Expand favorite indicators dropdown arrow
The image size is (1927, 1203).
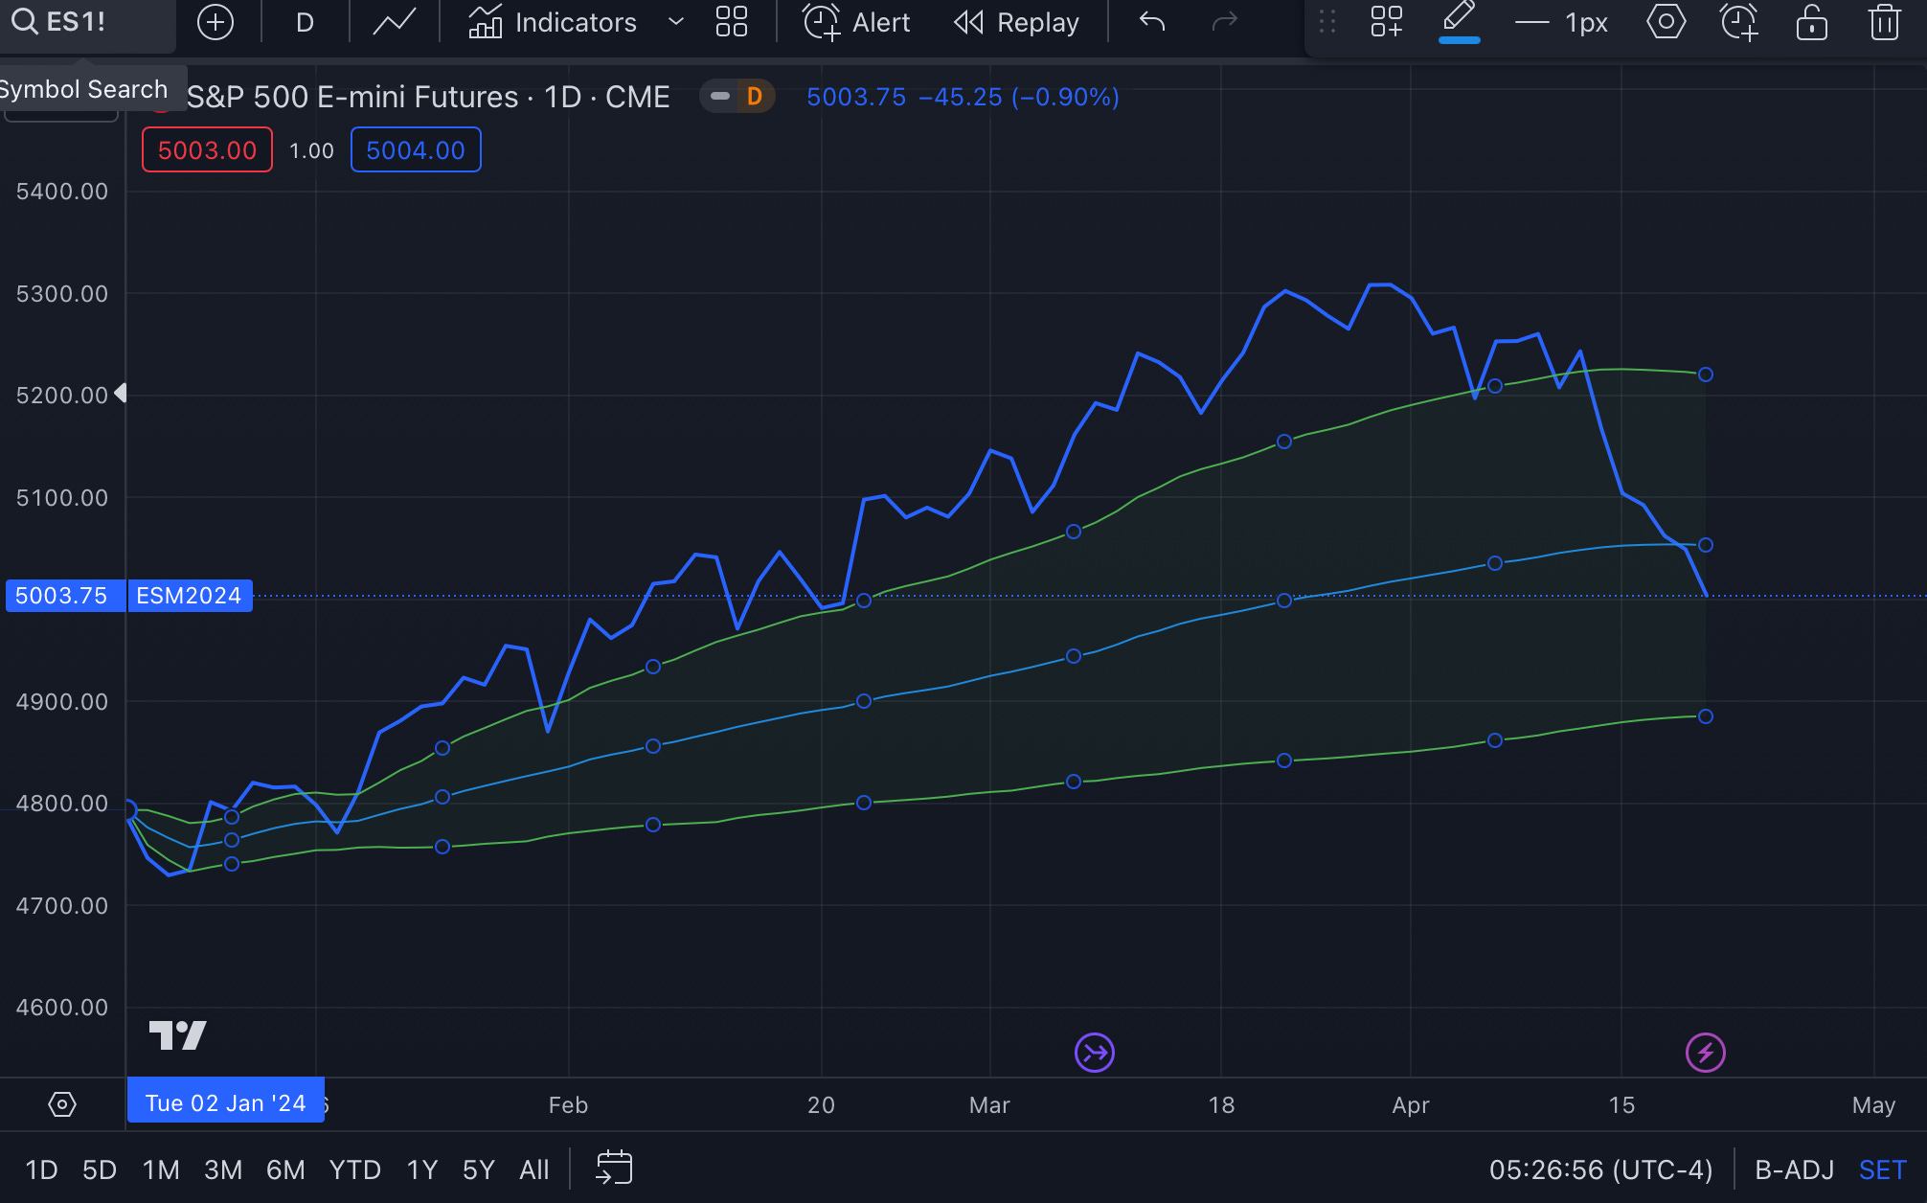click(x=676, y=22)
